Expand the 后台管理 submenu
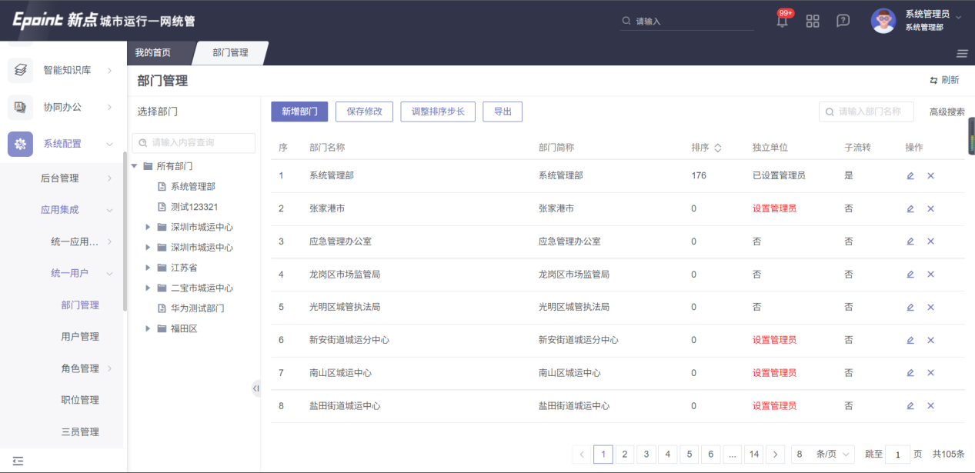Image resolution: width=975 pixels, height=473 pixels. (110, 178)
